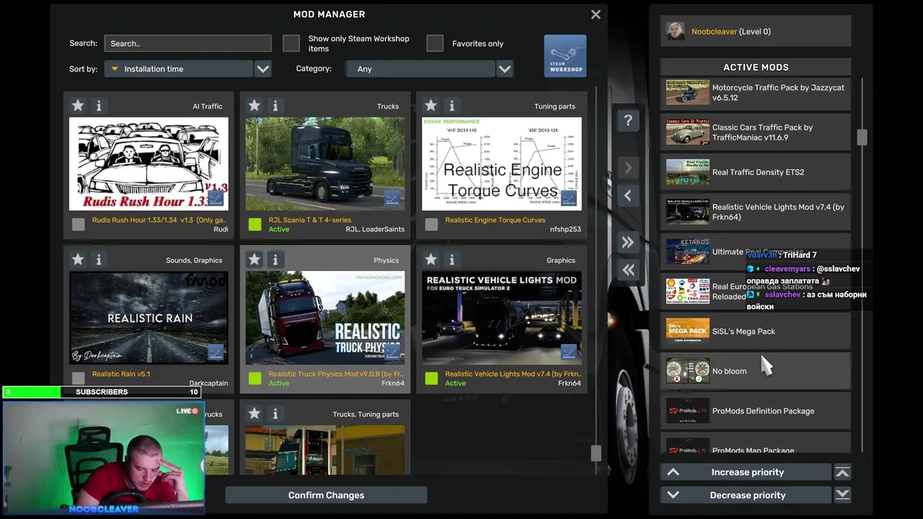Viewport: 923px width, 519px height.
Task: Star the Realistic Vehicle Lights mod card
Action: click(x=430, y=259)
